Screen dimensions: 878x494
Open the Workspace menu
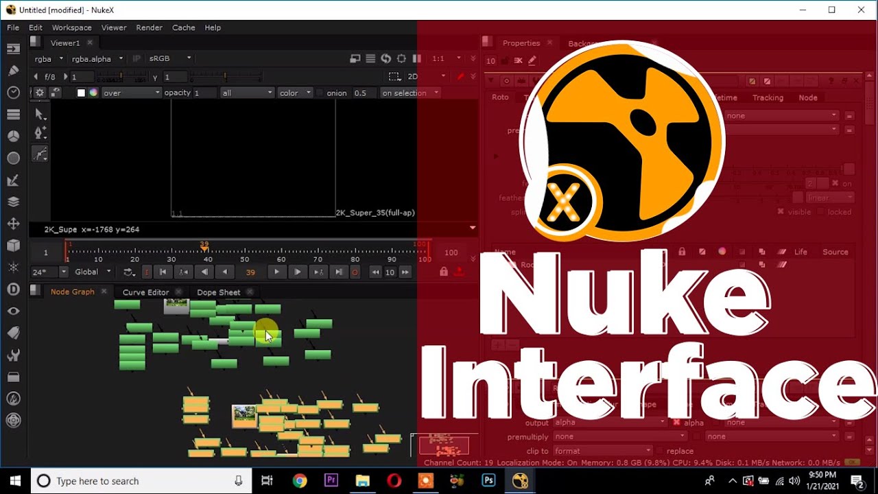tap(71, 27)
